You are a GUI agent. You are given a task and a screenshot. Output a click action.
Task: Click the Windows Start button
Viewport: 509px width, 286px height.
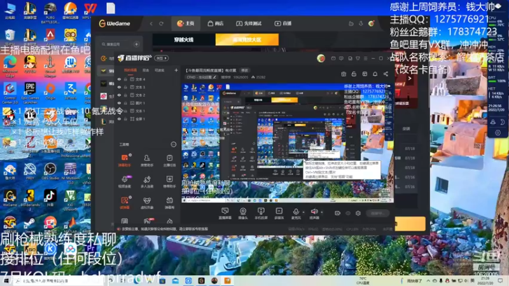tap(6, 281)
